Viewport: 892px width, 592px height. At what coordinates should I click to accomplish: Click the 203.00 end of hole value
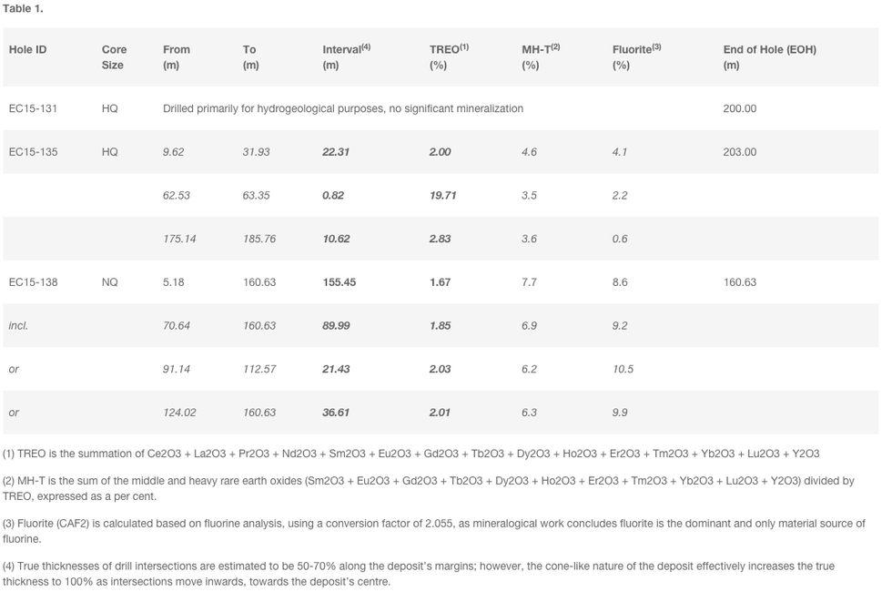pos(739,152)
